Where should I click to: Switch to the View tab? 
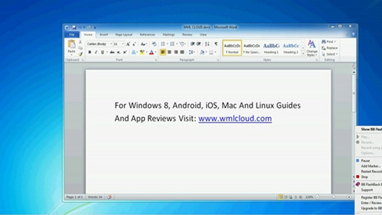[x=203, y=35]
